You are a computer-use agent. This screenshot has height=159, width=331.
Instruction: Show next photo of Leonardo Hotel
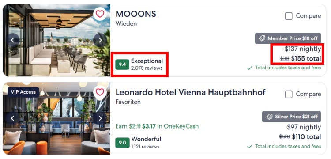click(100, 118)
